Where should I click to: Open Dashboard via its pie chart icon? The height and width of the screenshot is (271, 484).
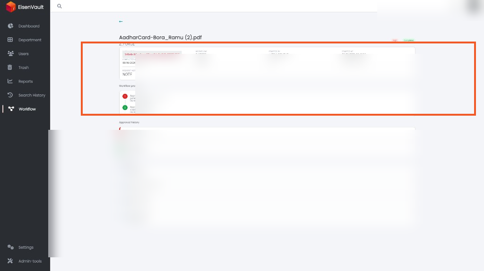point(10,26)
